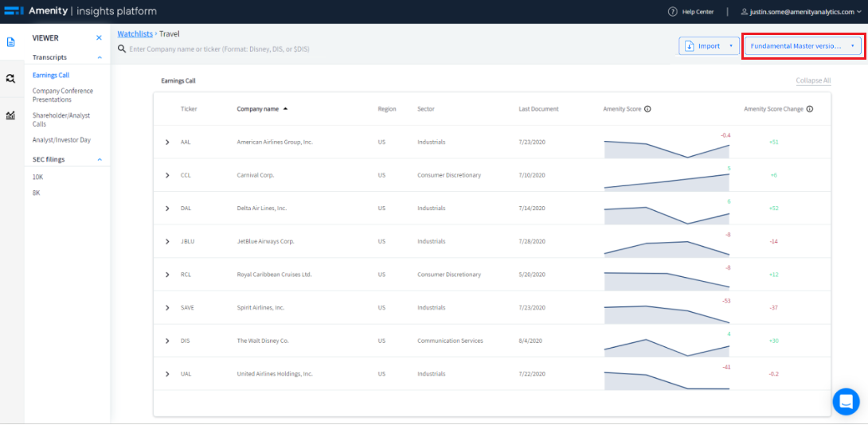Click the Import download icon

690,46
